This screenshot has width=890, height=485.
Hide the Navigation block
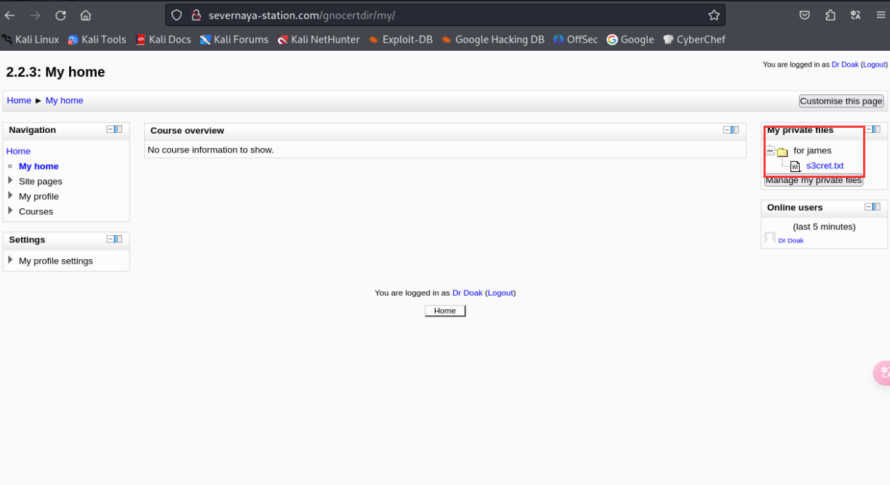pyautogui.click(x=111, y=129)
